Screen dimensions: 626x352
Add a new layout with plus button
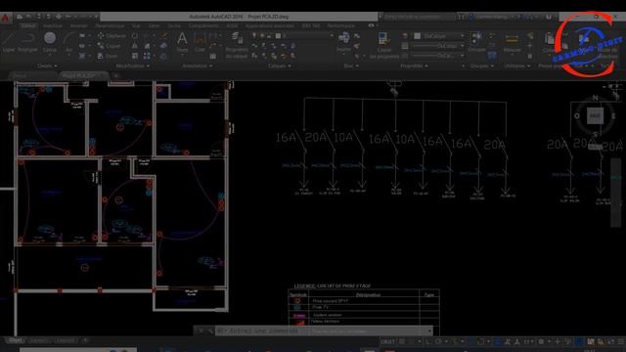85,341
